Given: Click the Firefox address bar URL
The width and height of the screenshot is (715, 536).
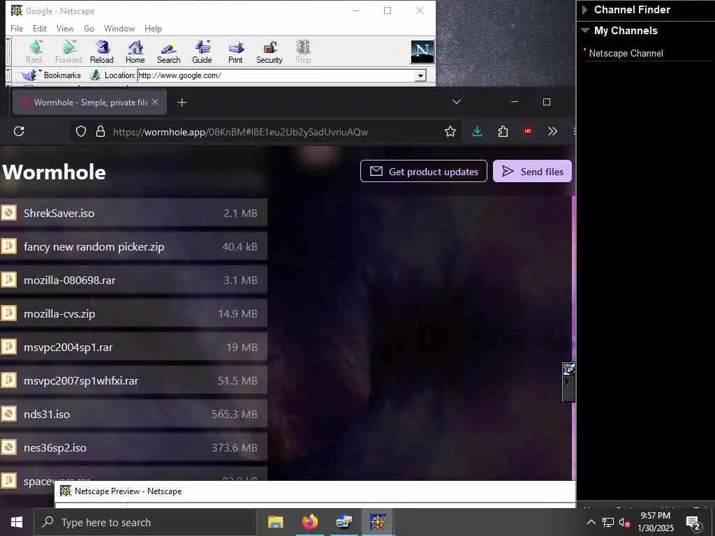Looking at the screenshot, I should coord(240,132).
